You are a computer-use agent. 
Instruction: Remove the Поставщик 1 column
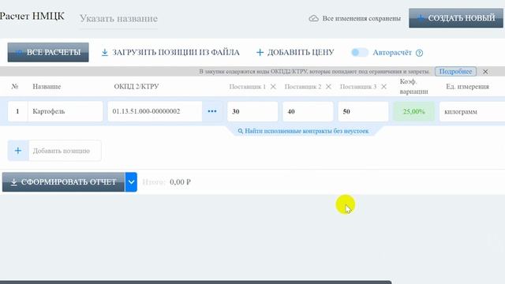tap(273, 87)
